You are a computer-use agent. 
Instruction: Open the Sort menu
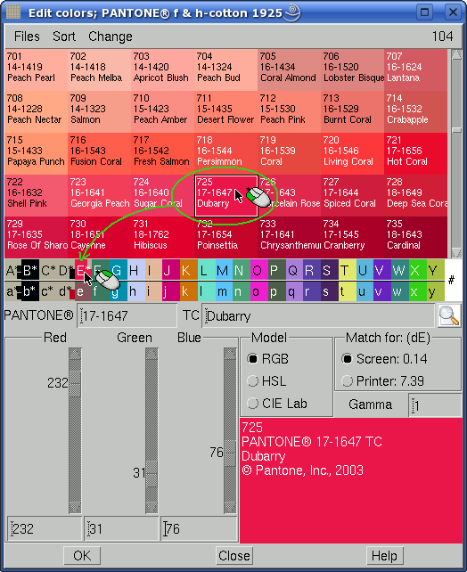click(64, 37)
